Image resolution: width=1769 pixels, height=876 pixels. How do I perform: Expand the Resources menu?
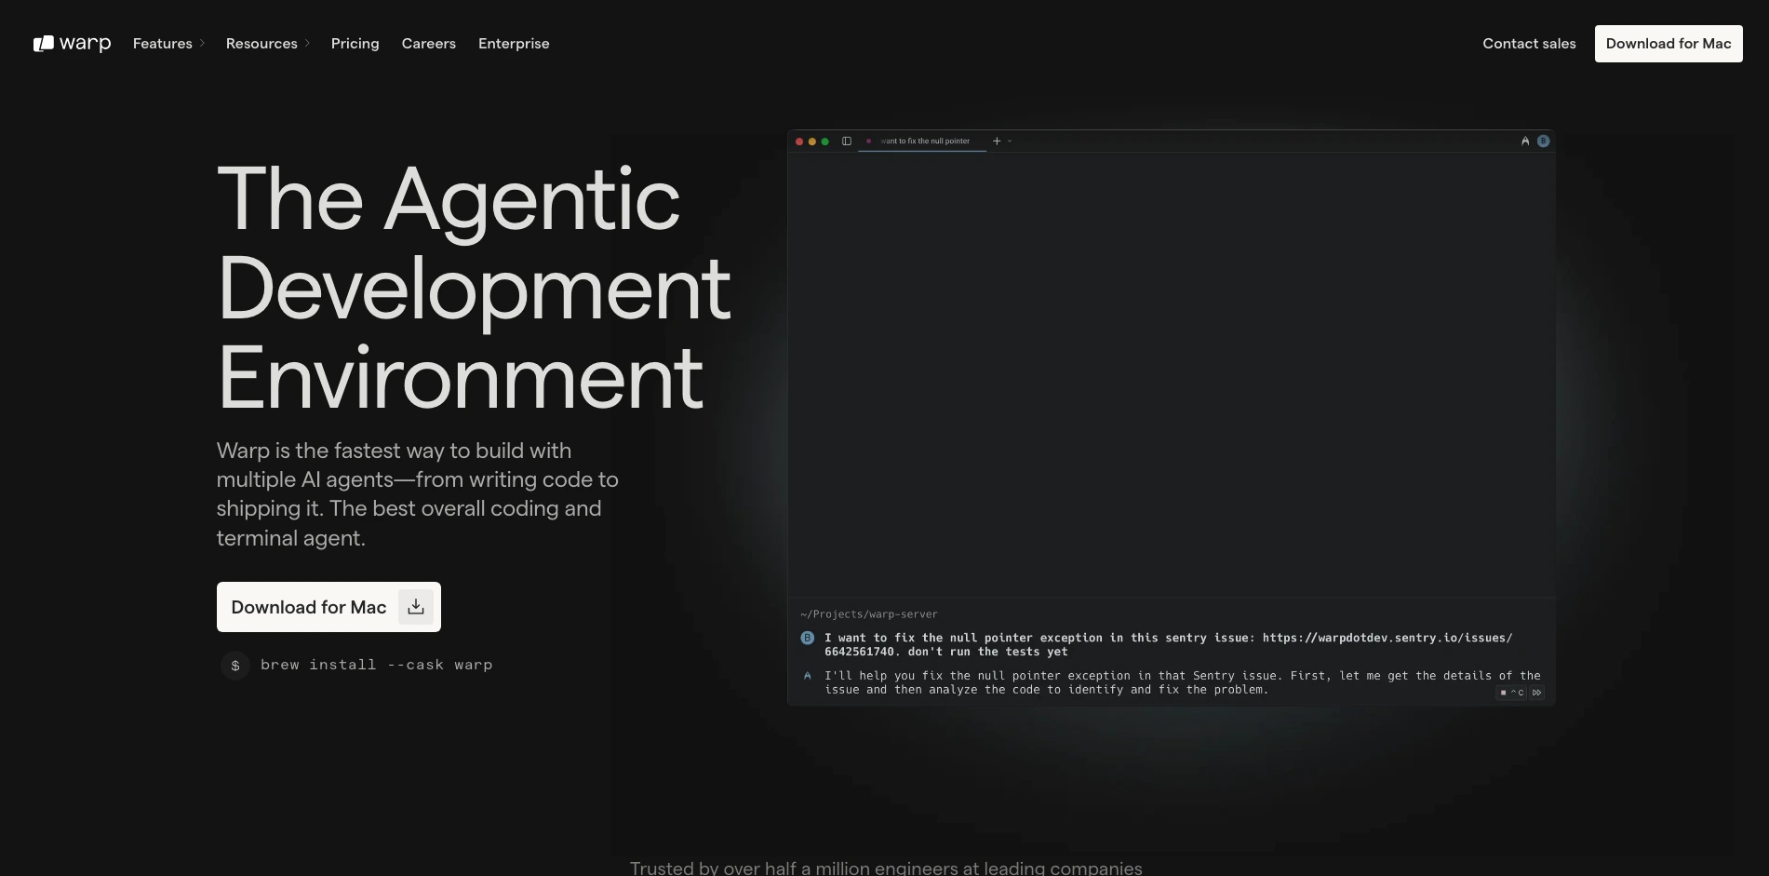[x=268, y=44]
